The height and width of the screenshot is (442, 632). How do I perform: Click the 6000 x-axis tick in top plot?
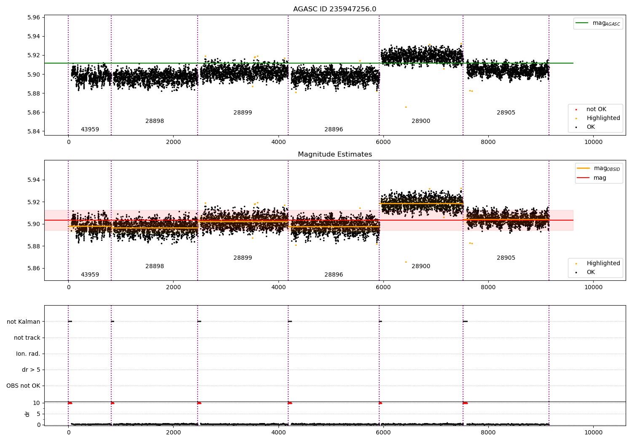click(x=383, y=142)
